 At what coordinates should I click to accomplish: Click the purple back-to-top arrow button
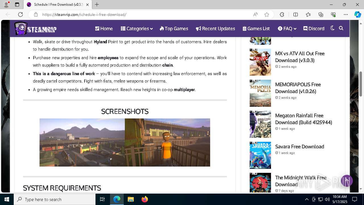coord(347,181)
